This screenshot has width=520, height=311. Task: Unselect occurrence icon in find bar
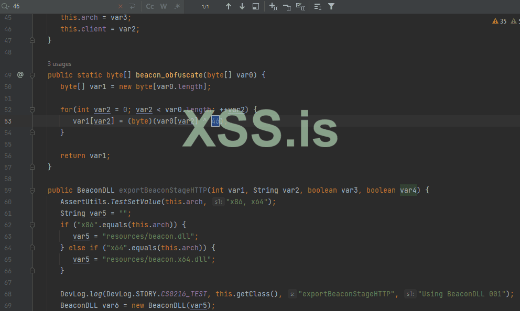pos(287,6)
